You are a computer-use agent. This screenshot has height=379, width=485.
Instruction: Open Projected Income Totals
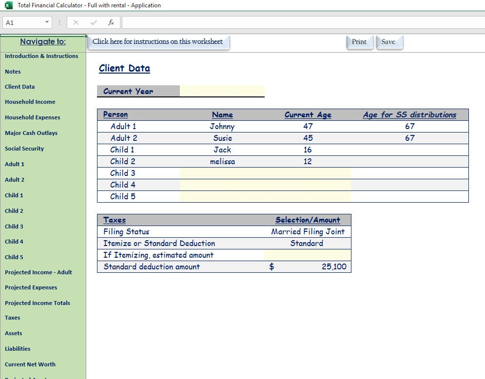tap(37, 303)
